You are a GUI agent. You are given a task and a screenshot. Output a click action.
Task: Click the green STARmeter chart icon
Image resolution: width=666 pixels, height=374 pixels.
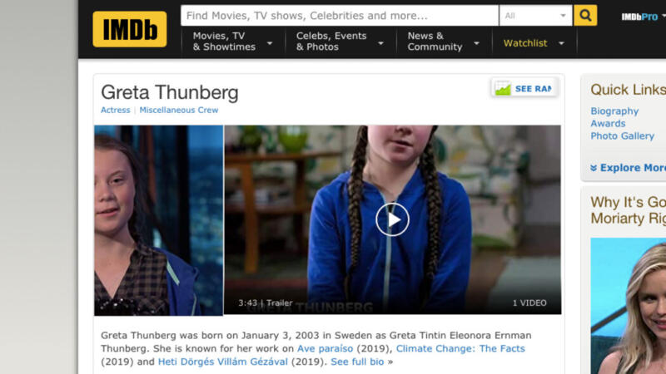(503, 88)
